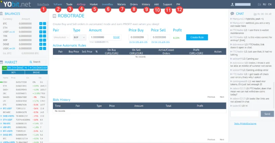
Task: Select the BTC market tab
Action: [x=10, y=68]
